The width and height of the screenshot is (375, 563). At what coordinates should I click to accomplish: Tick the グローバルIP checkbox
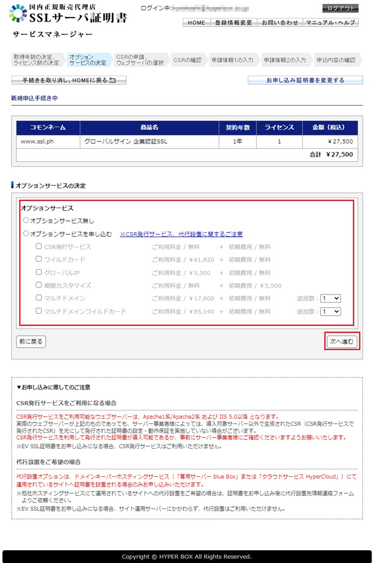click(x=39, y=272)
